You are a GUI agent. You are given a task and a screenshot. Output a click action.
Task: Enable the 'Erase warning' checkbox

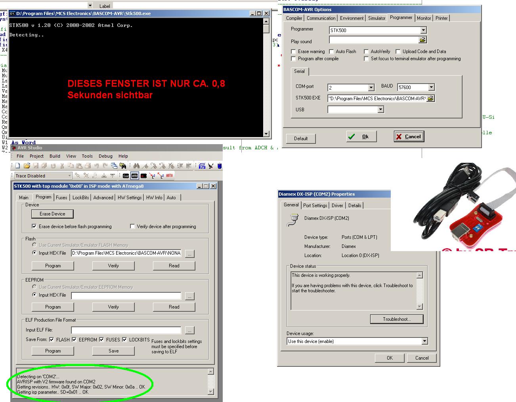pos(293,51)
